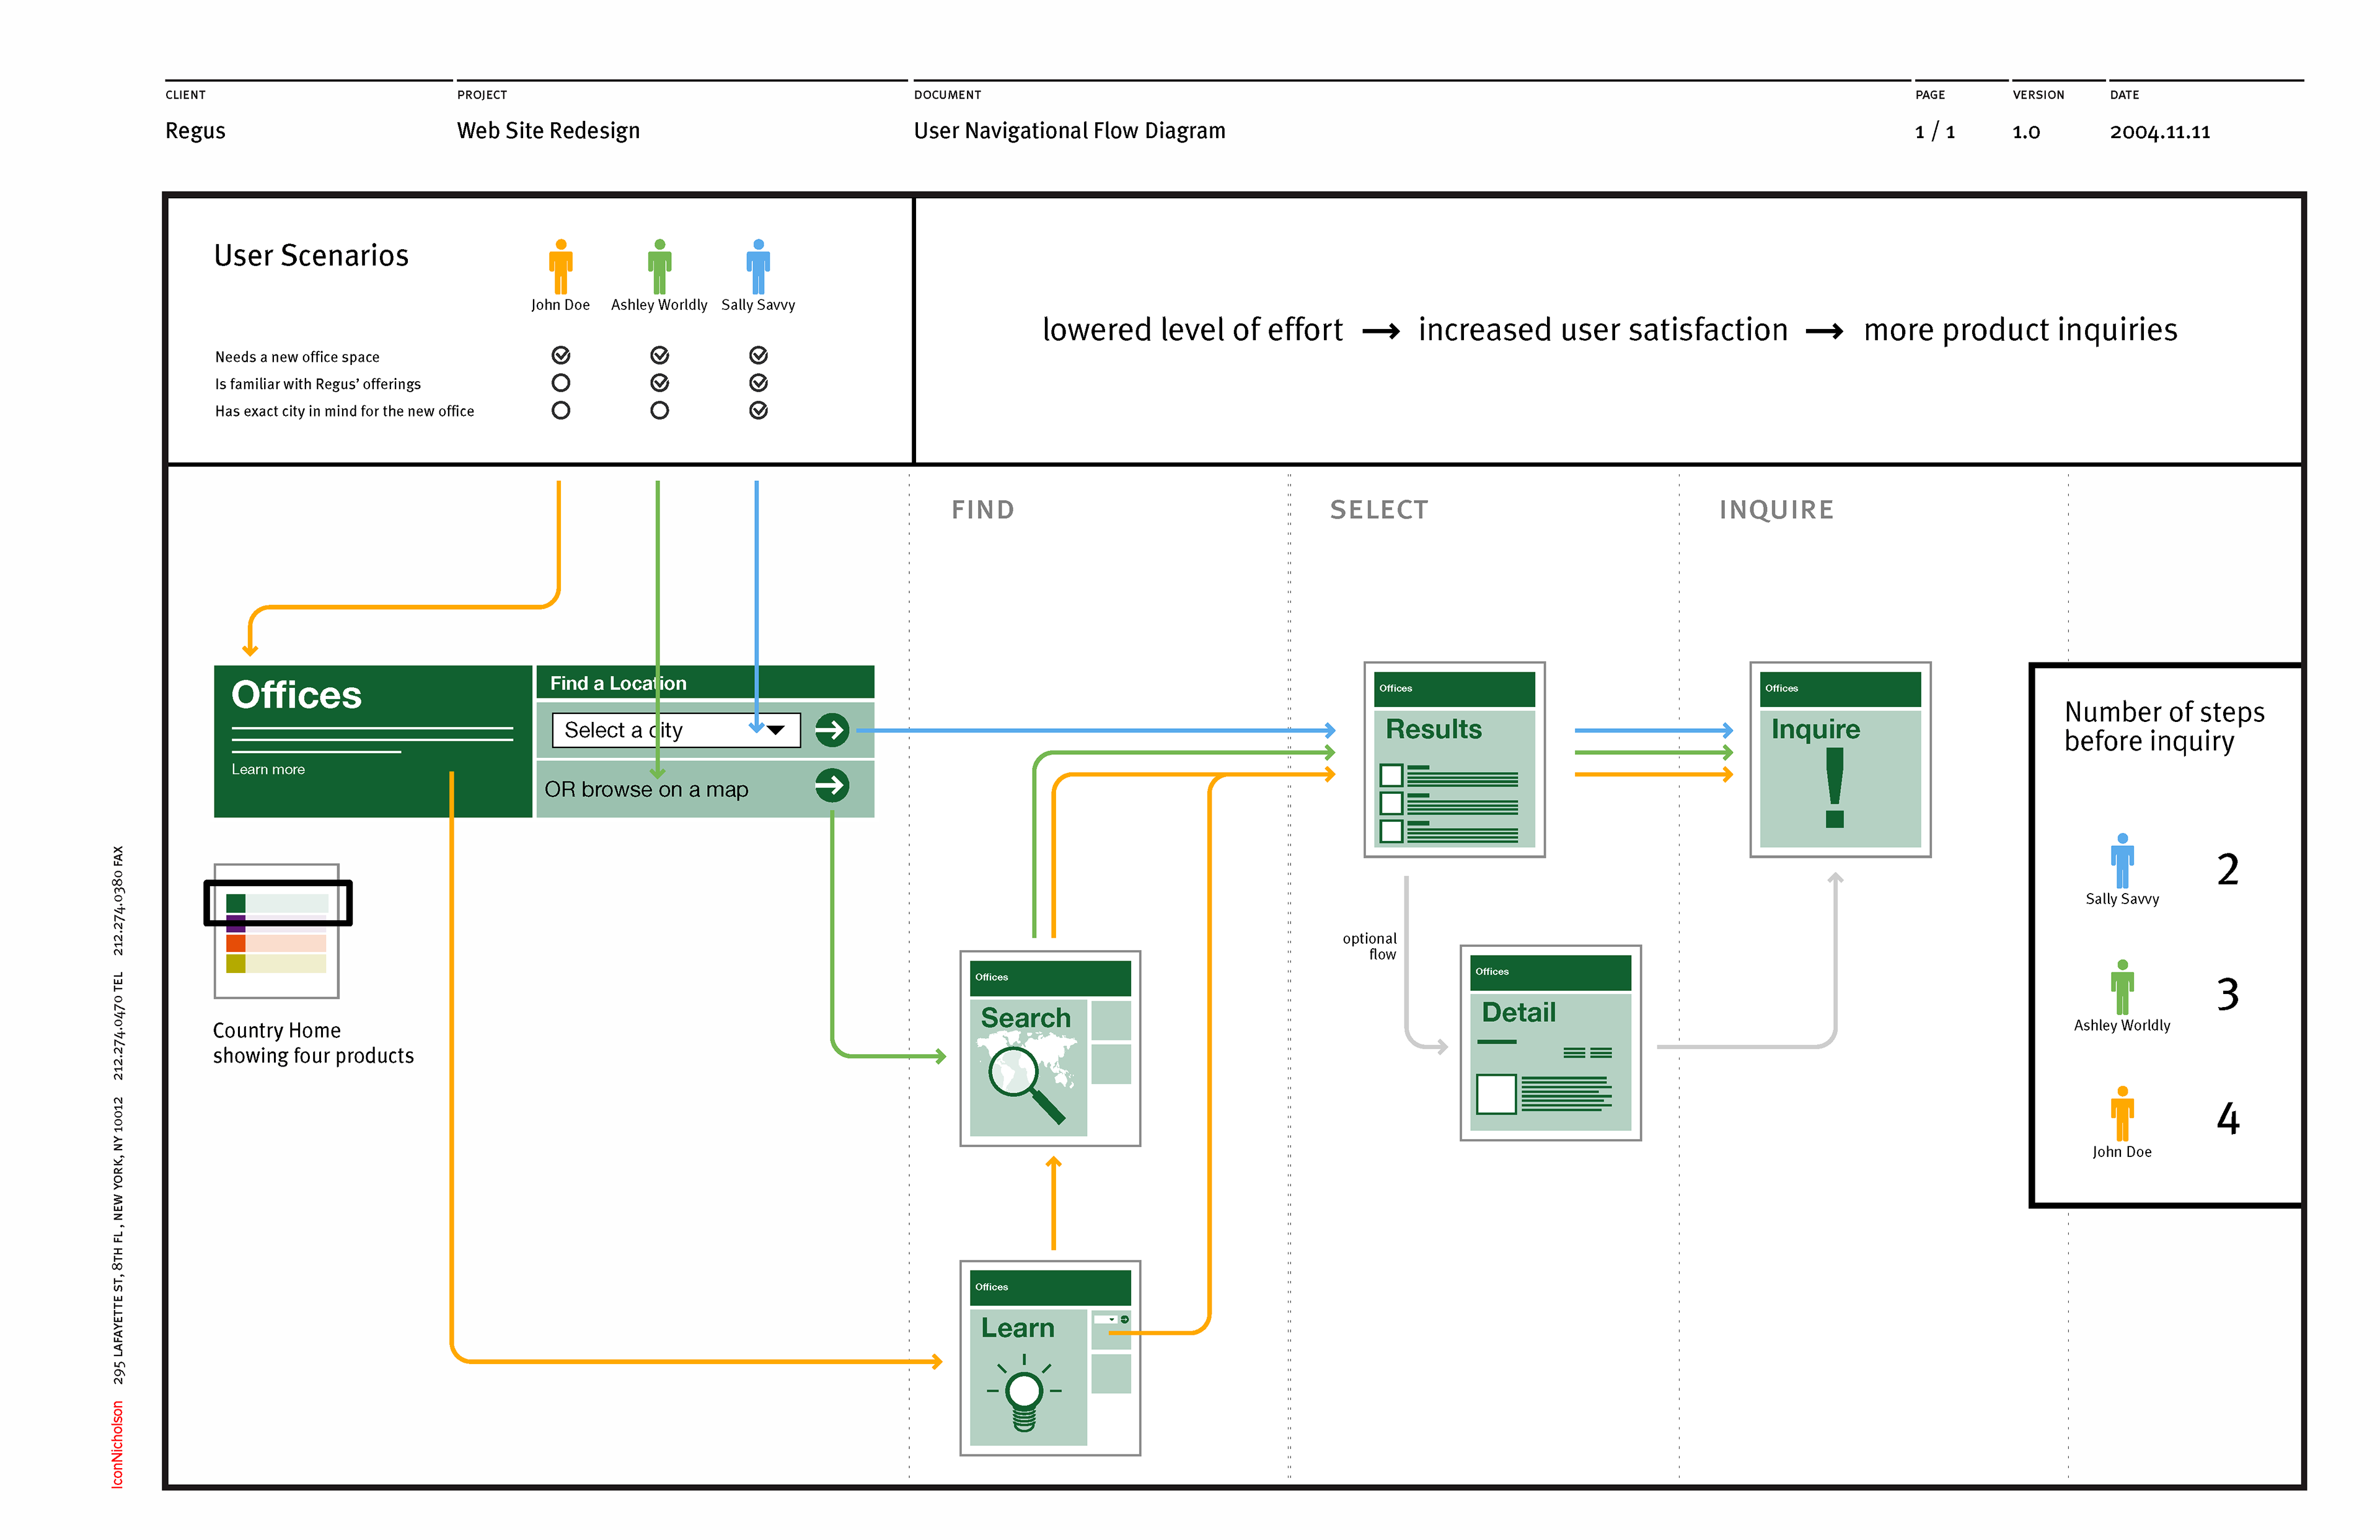Click the third checkbox in the Results list
The image size is (2380, 1540).
pyautogui.click(x=1391, y=831)
